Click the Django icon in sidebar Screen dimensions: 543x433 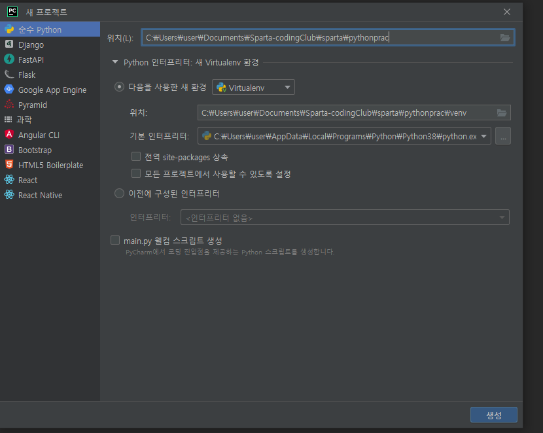[9, 44]
